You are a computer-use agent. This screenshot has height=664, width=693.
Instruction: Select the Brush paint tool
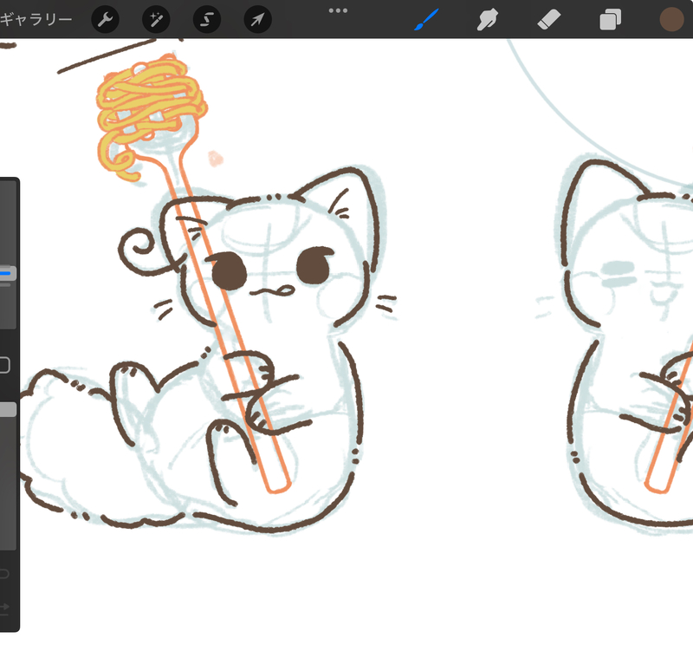coord(426,19)
